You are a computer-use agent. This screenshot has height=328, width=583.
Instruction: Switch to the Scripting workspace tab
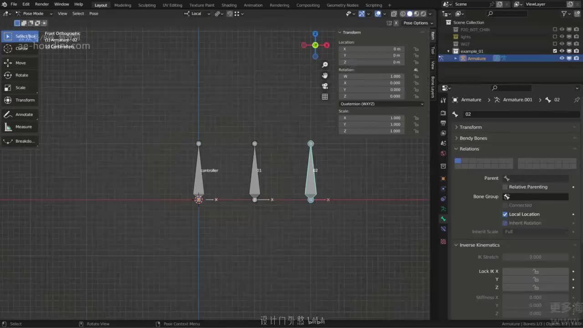pyautogui.click(x=374, y=5)
